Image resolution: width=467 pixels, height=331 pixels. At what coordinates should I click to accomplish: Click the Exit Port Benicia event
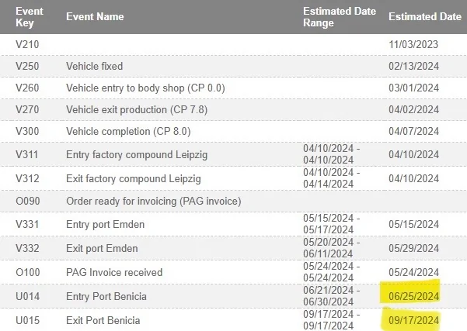[105, 320]
